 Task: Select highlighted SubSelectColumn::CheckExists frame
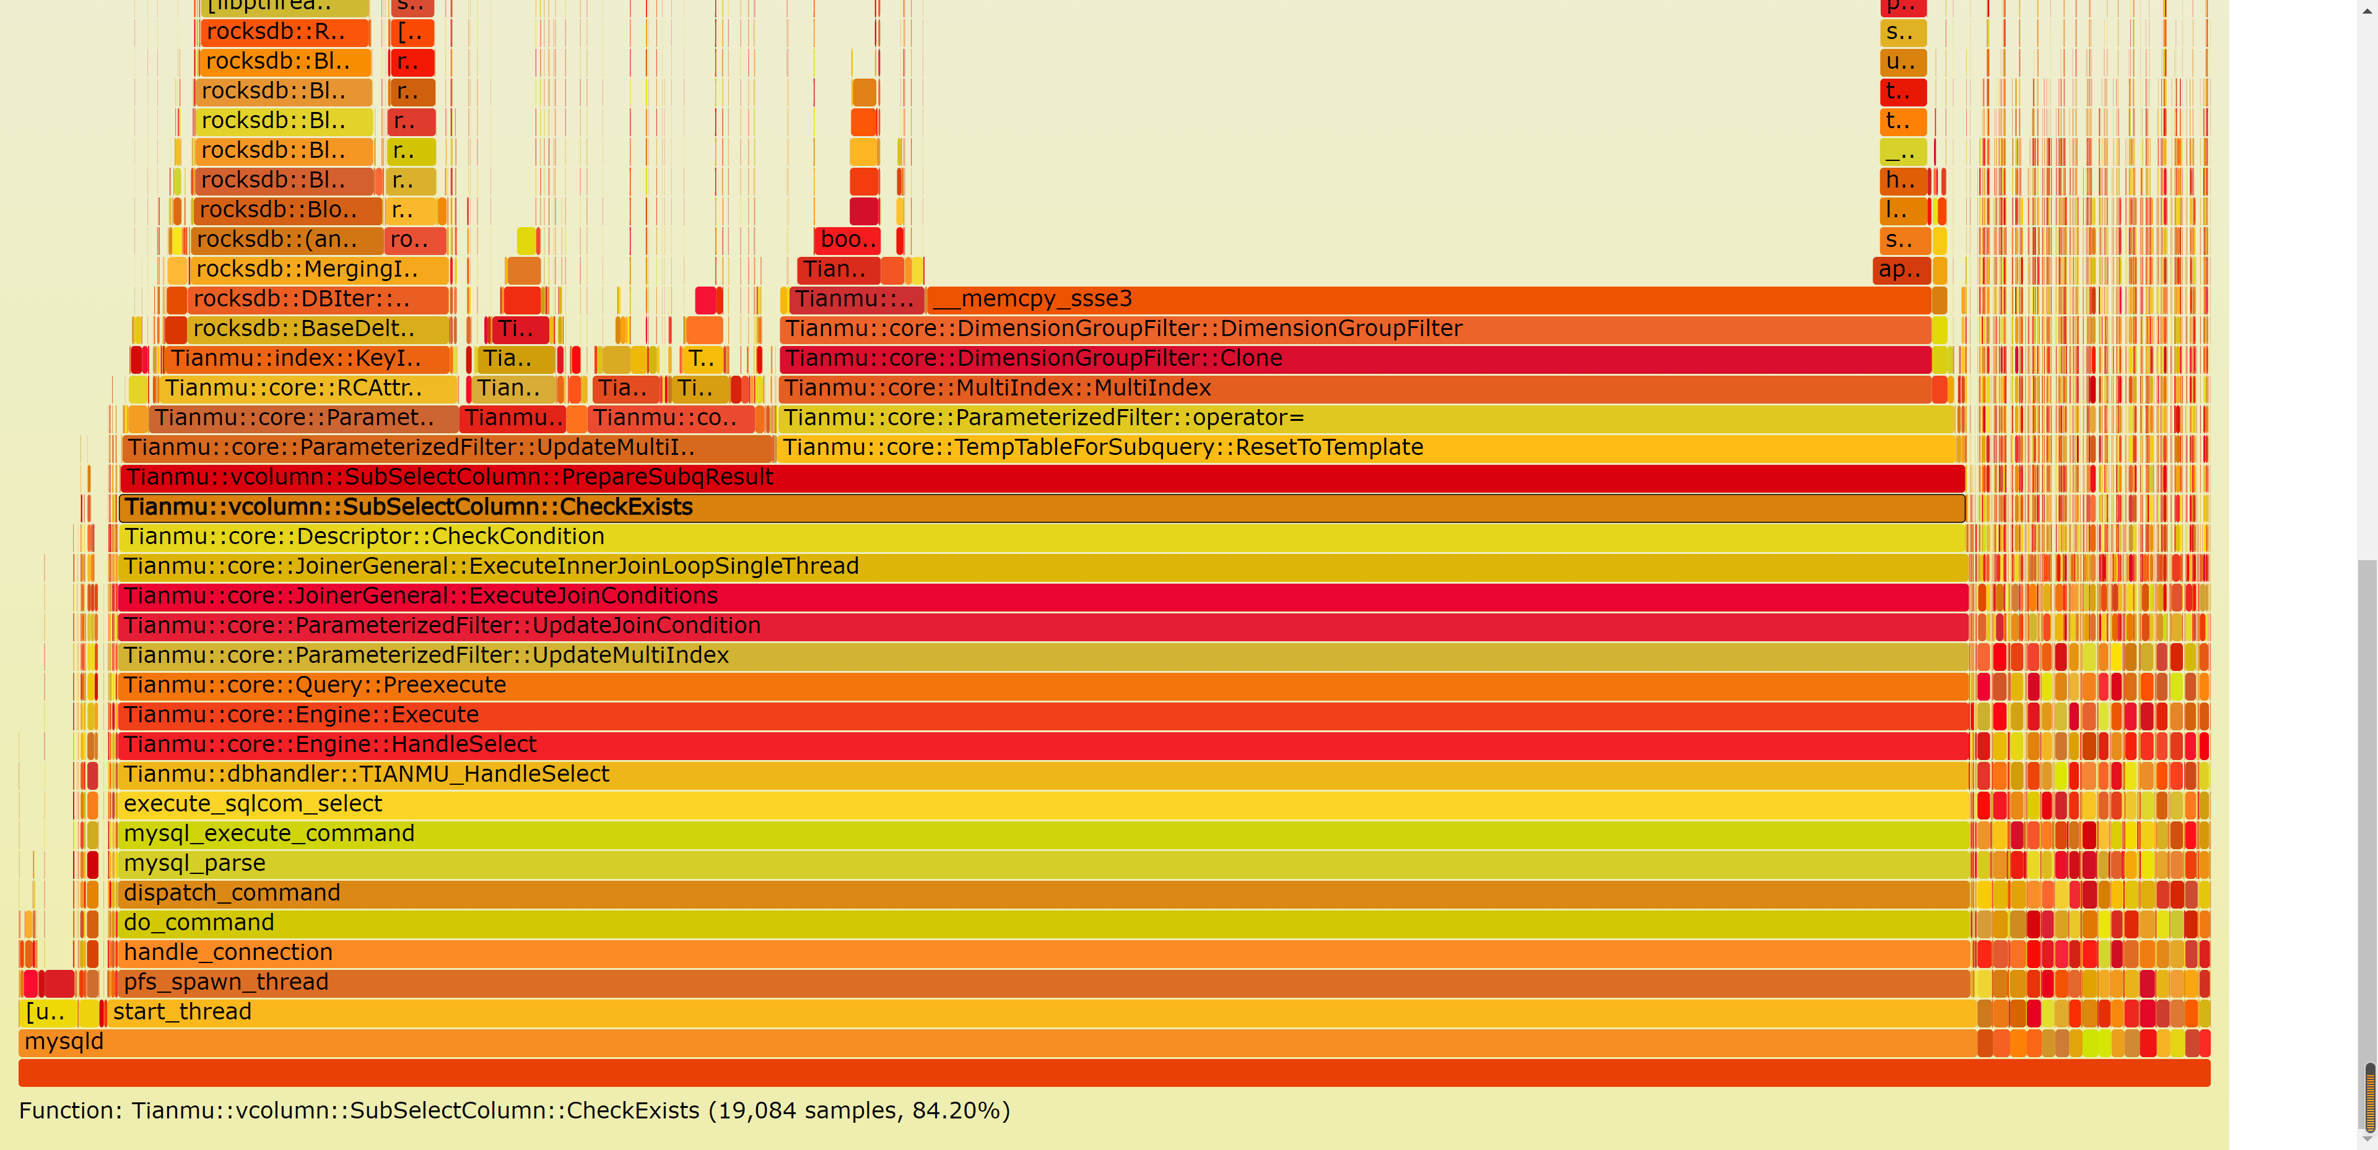[1042, 508]
